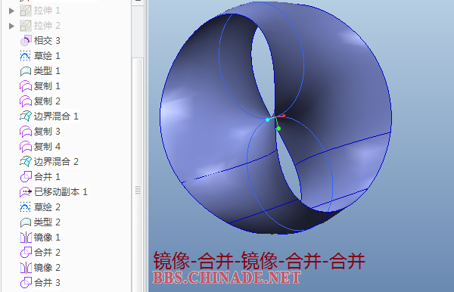454x292 pixels.
Task: Click the 边界混合 1 boundary blend icon
Action: click(x=26, y=116)
